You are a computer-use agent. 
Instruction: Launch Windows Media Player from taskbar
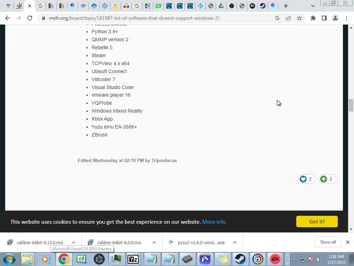tap(45, 259)
